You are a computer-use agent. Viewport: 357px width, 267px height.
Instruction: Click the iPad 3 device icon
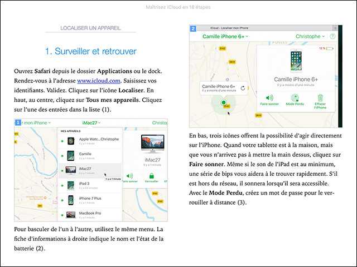(71, 185)
